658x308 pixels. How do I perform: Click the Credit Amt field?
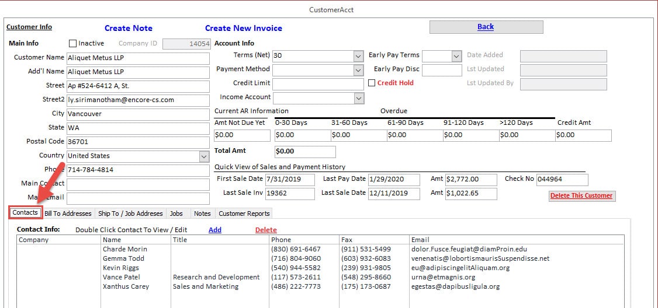pos(583,135)
